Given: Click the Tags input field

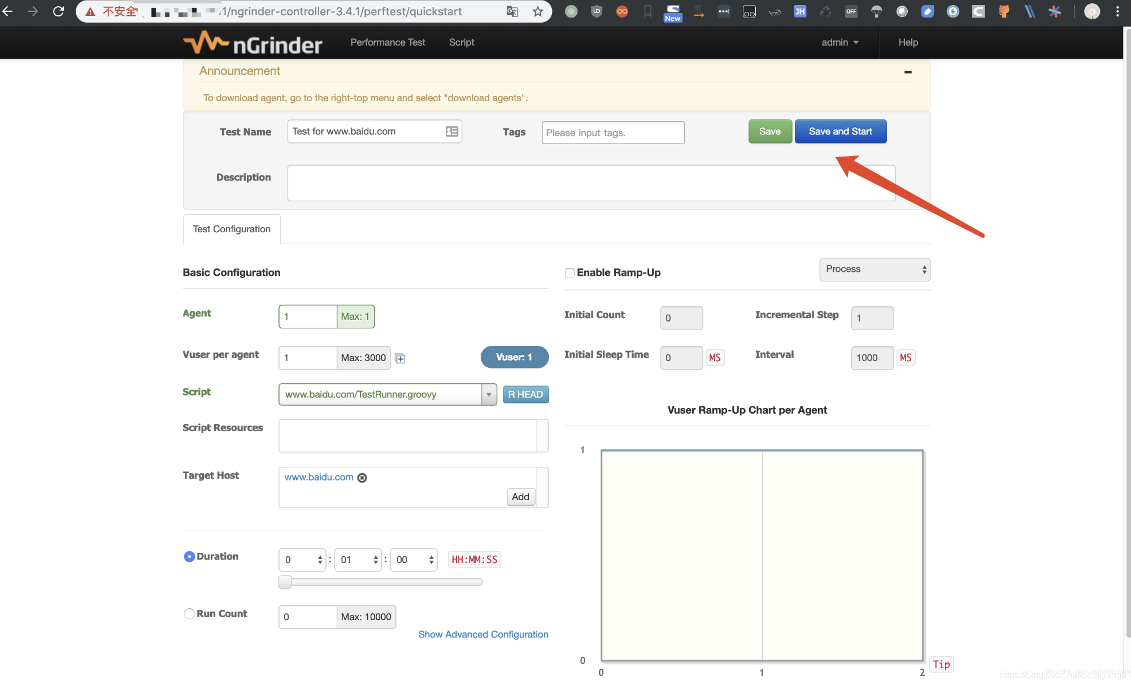Looking at the screenshot, I should tap(612, 133).
